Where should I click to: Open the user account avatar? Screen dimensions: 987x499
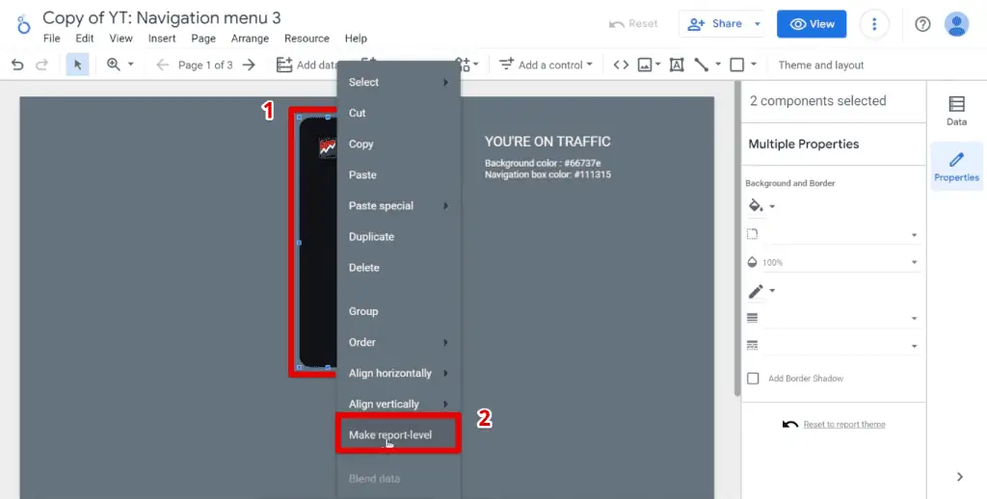click(956, 24)
